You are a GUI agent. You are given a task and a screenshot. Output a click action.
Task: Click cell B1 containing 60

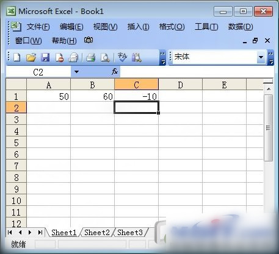92,96
